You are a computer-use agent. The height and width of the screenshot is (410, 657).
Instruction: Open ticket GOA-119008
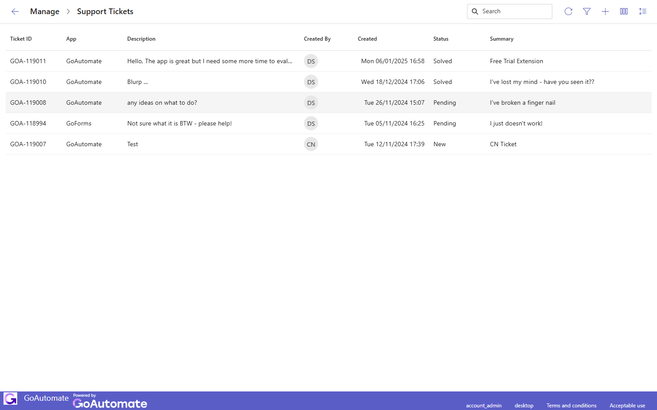point(28,102)
